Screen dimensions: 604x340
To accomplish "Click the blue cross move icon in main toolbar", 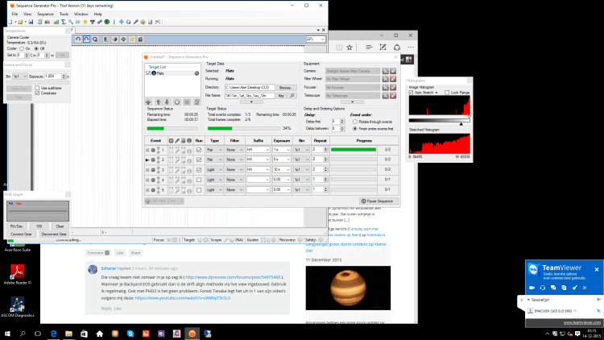I will click(x=122, y=22).
